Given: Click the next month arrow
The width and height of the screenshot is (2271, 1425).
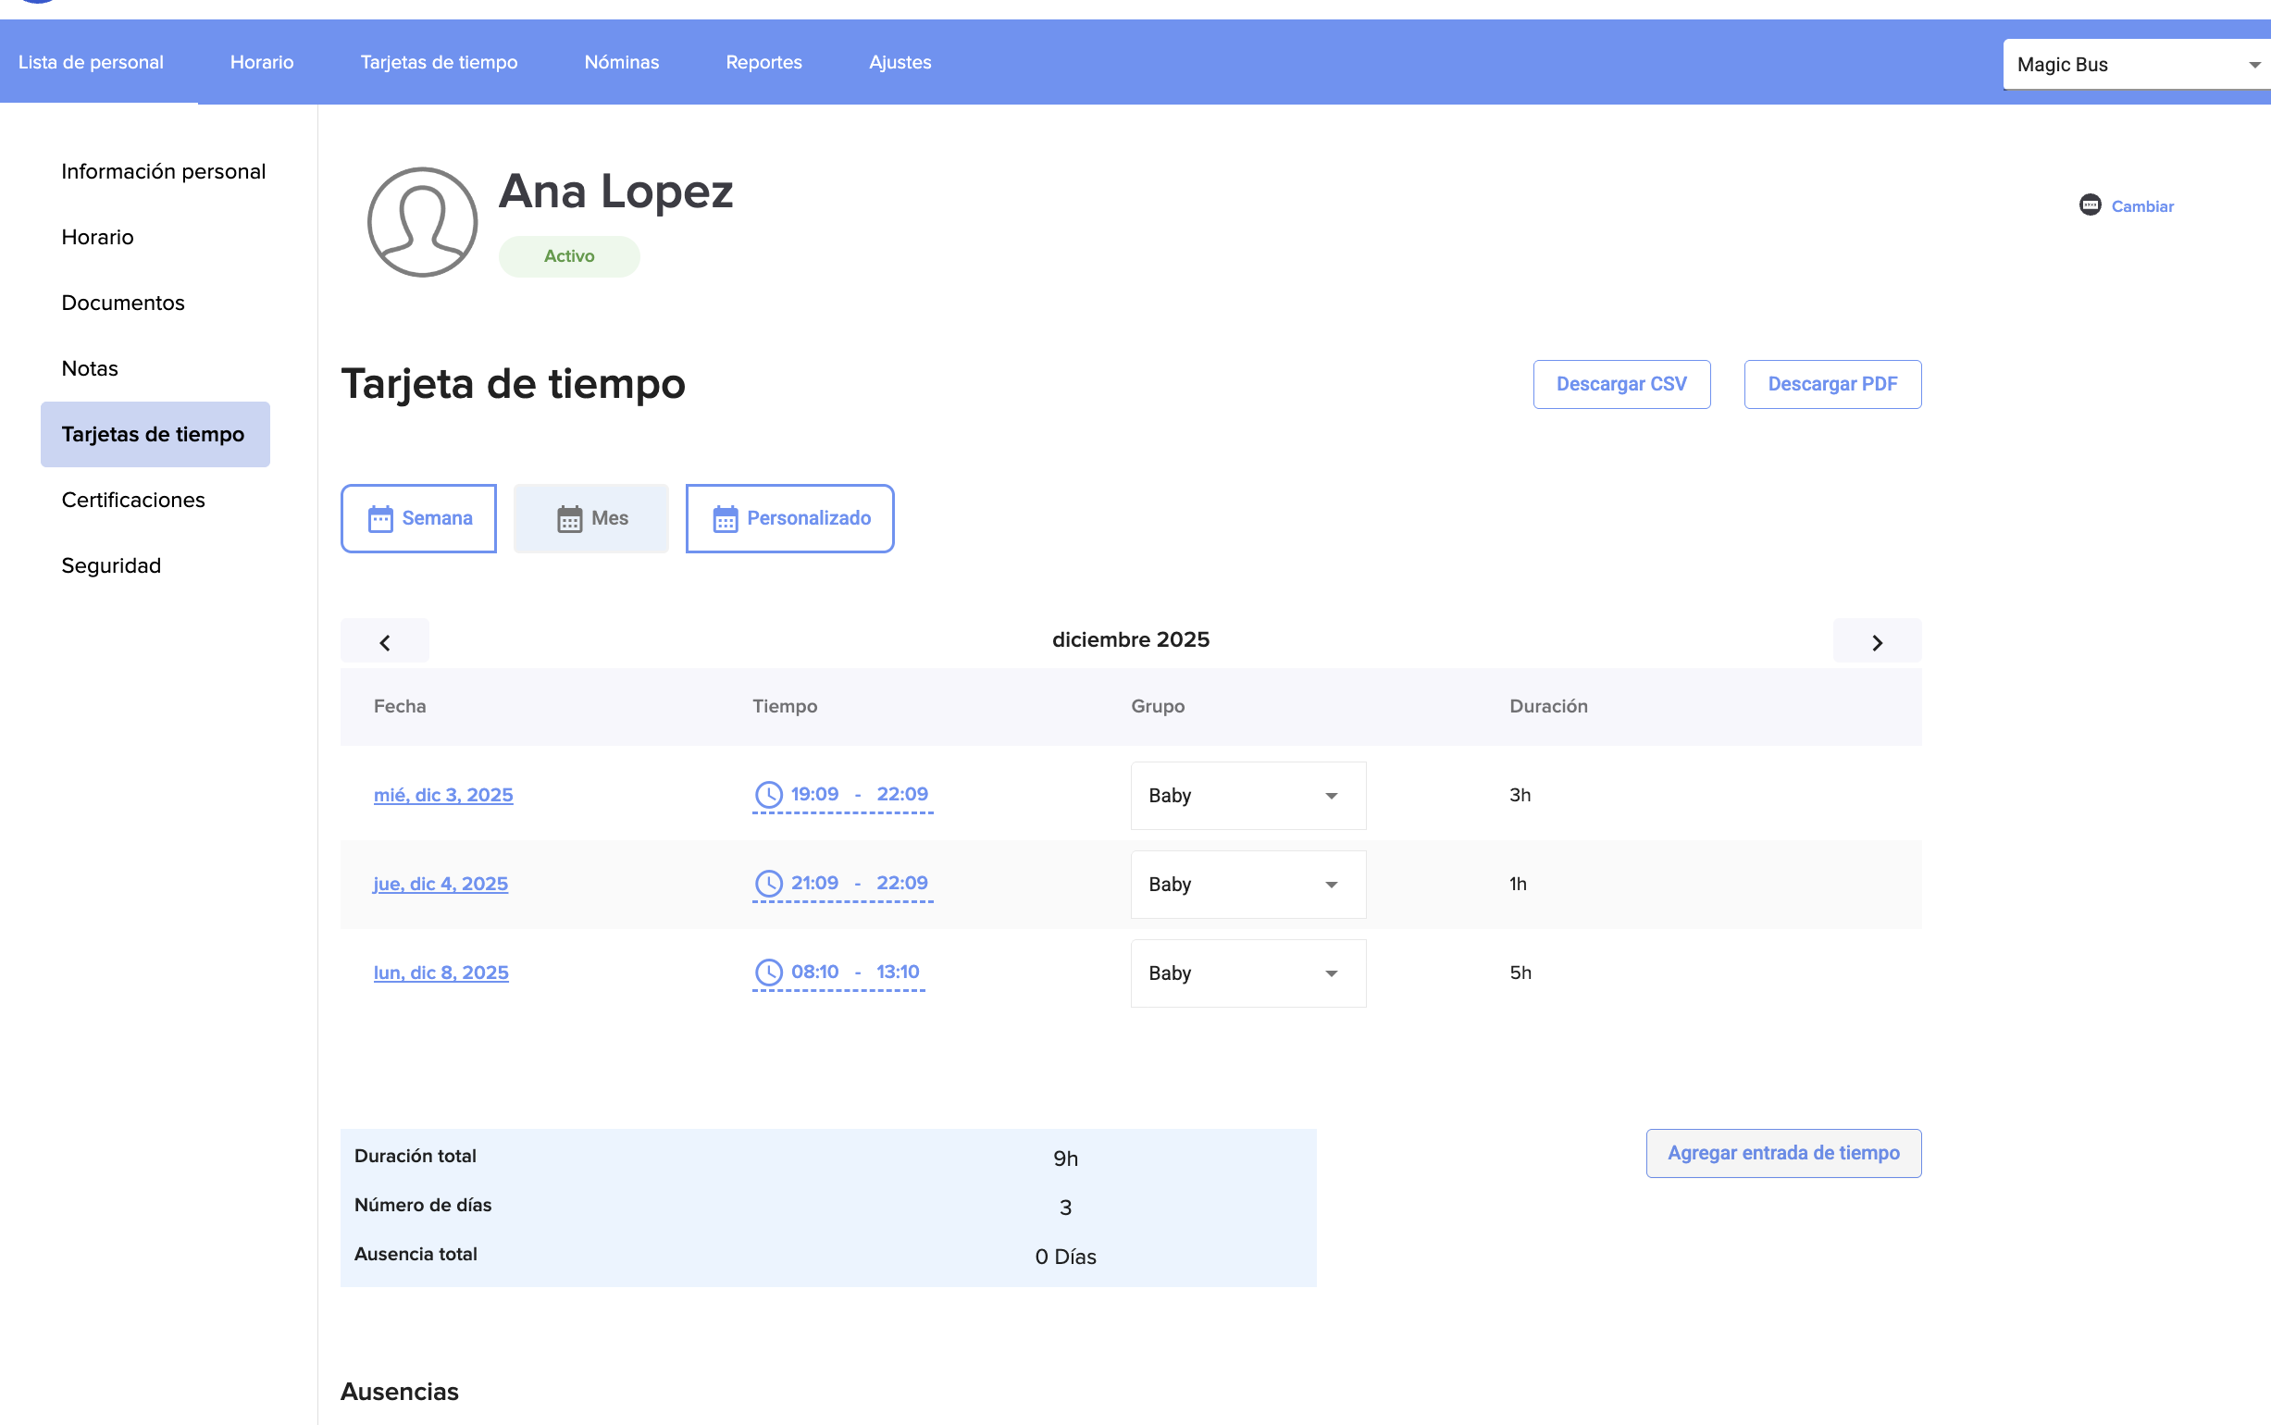Looking at the screenshot, I should point(1876,642).
